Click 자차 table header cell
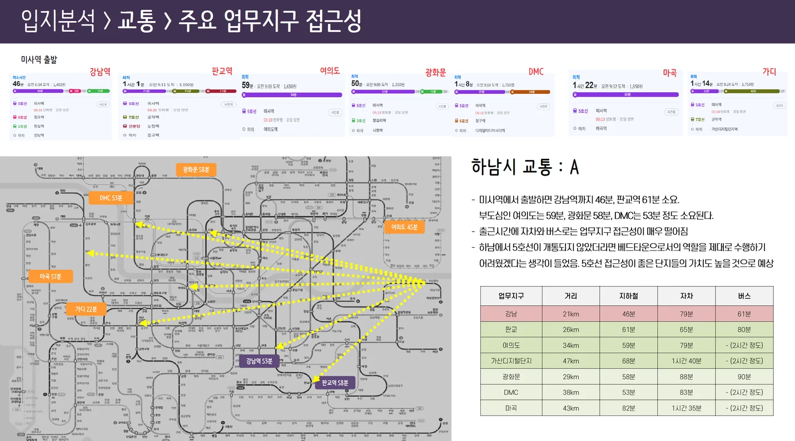Screen dimensions: 795x441 686,296
